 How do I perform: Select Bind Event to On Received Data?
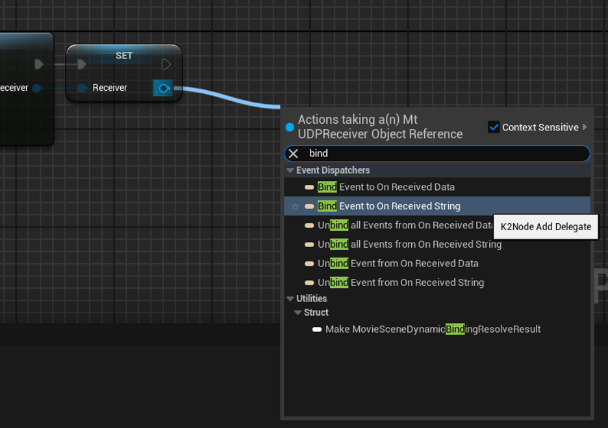click(386, 187)
